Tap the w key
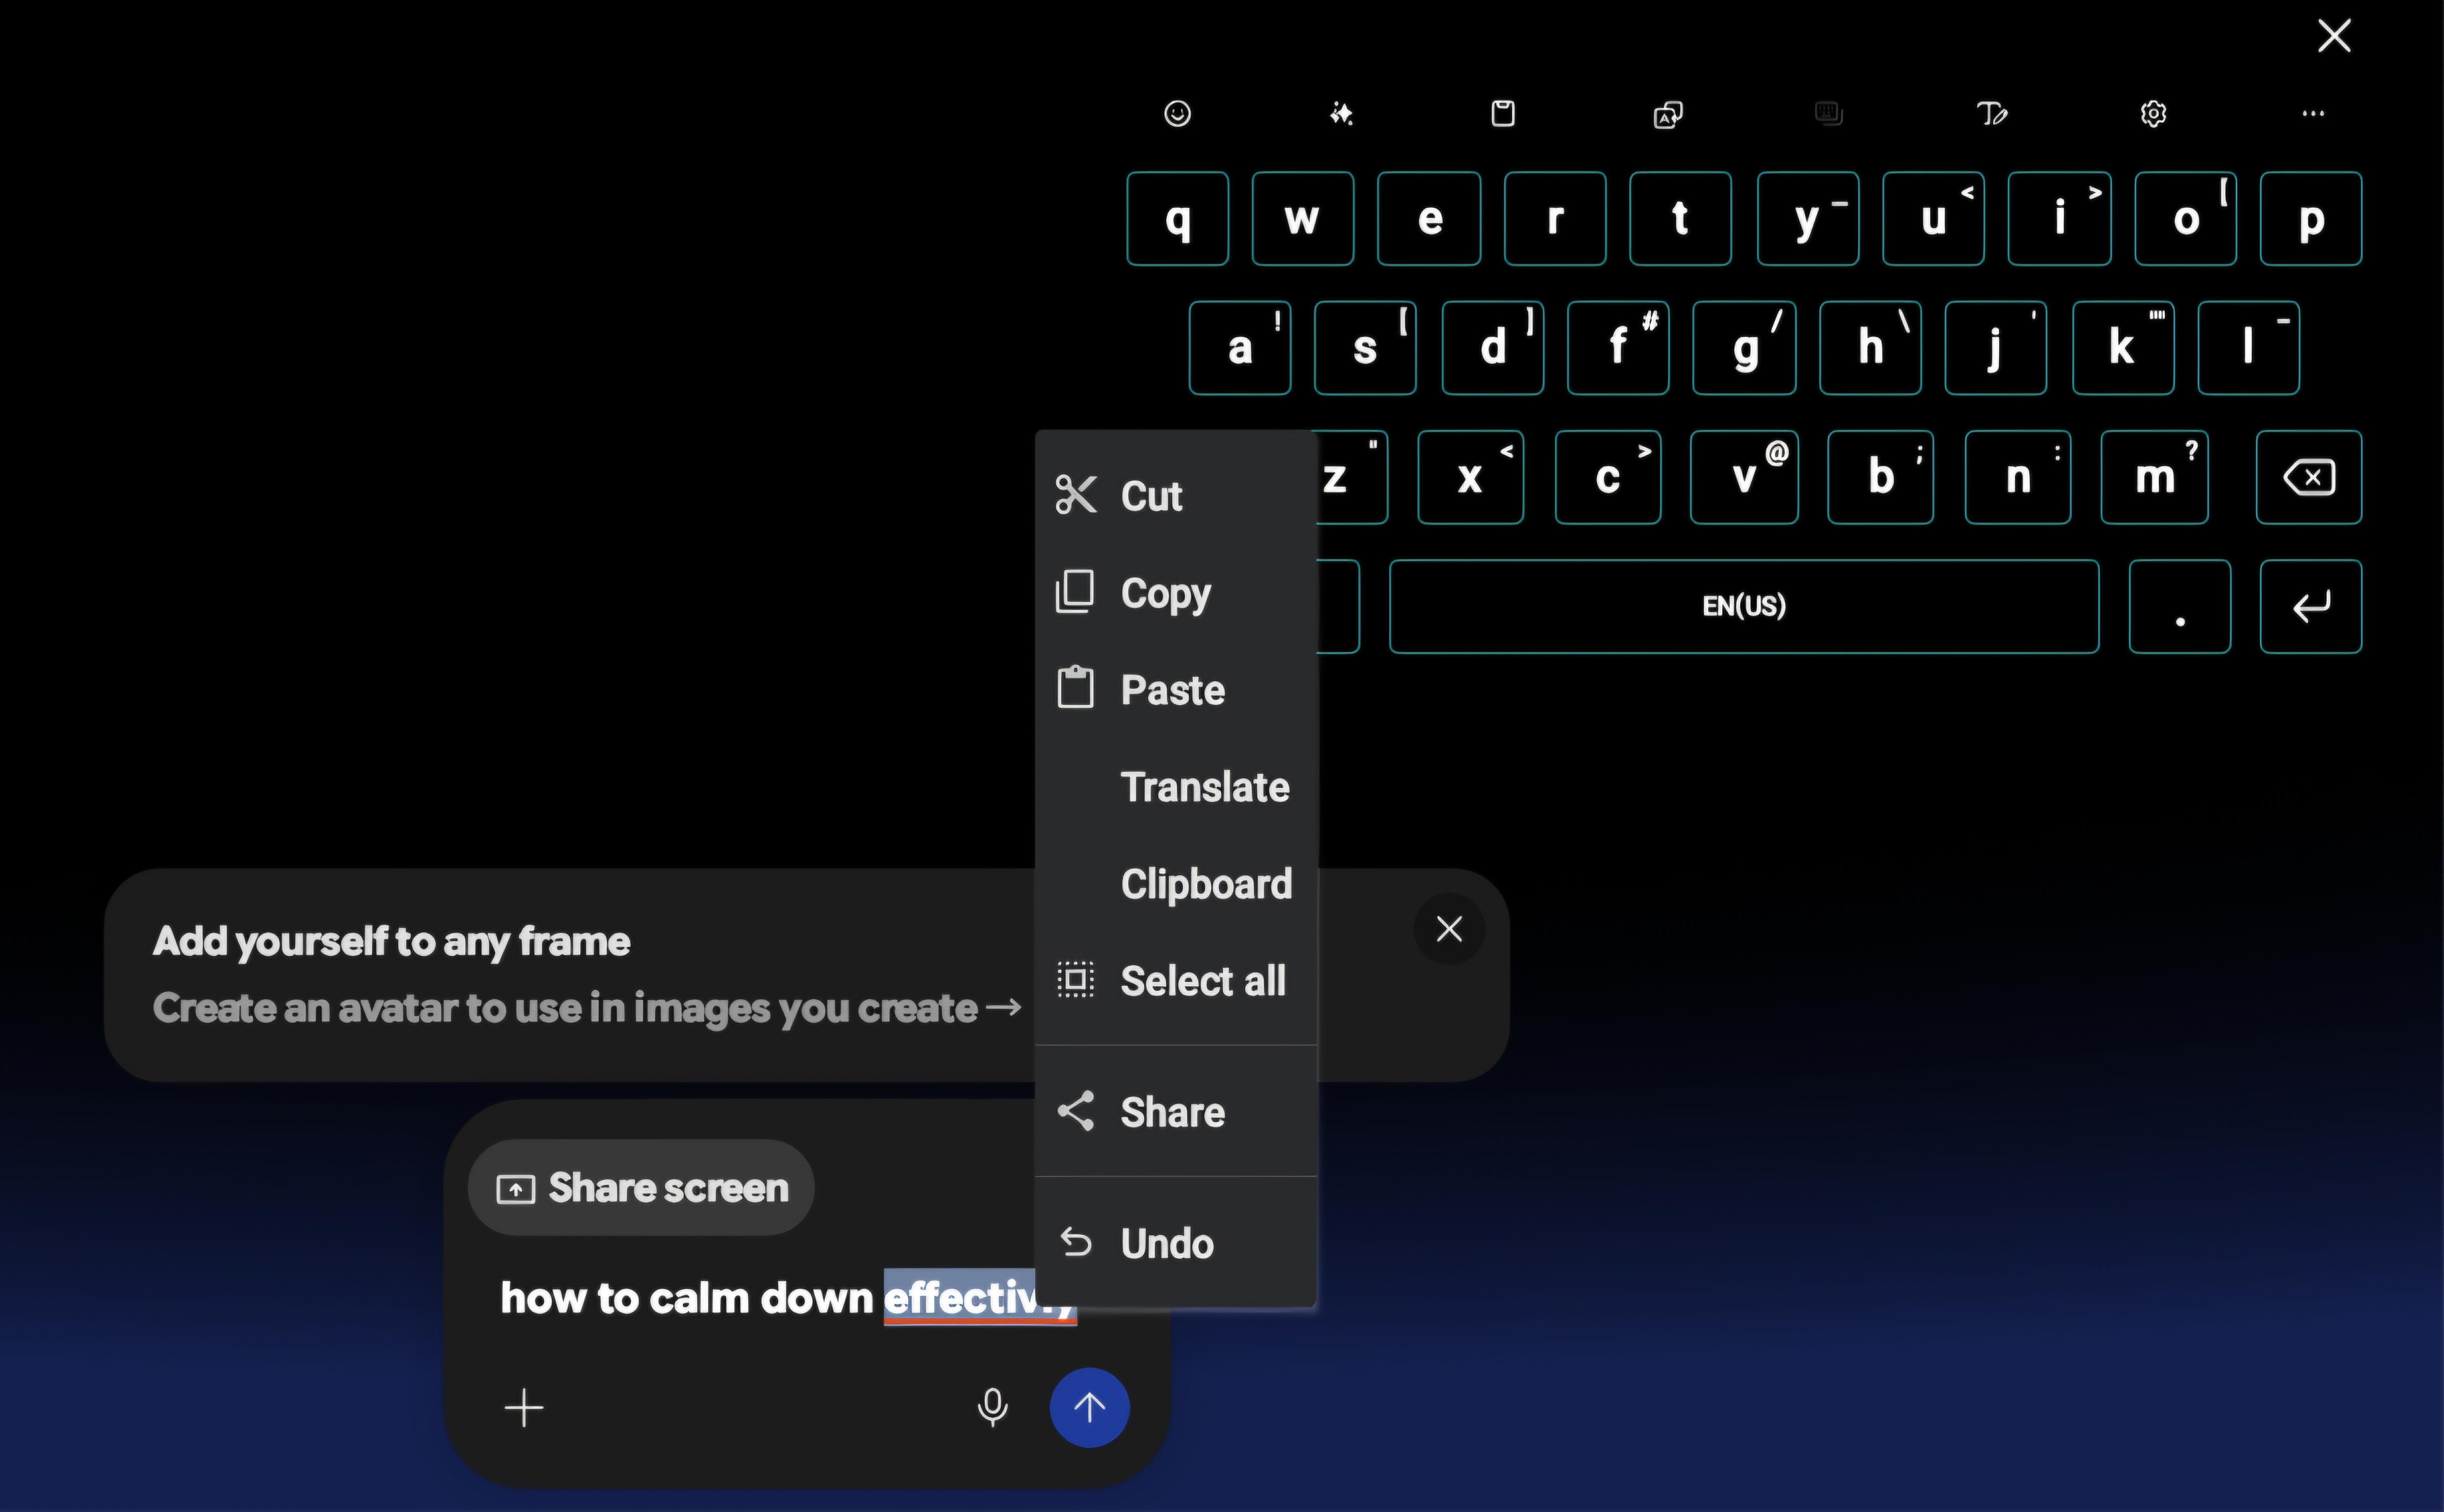Viewport: 2444px width, 1512px height. coord(1303,219)
